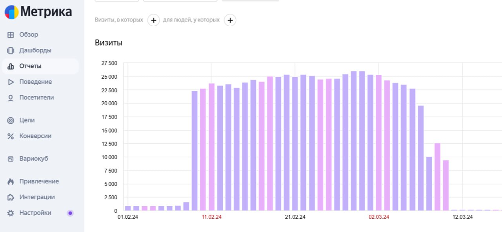Click the purple notification dot beside Настройки

pos(70,213)
